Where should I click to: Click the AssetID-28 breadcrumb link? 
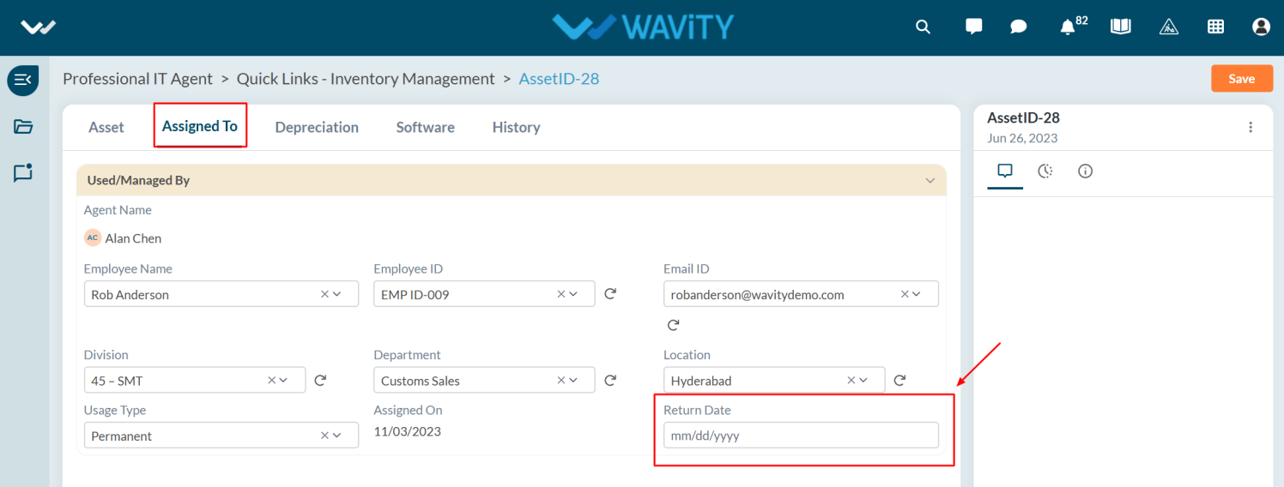(559, 79)
